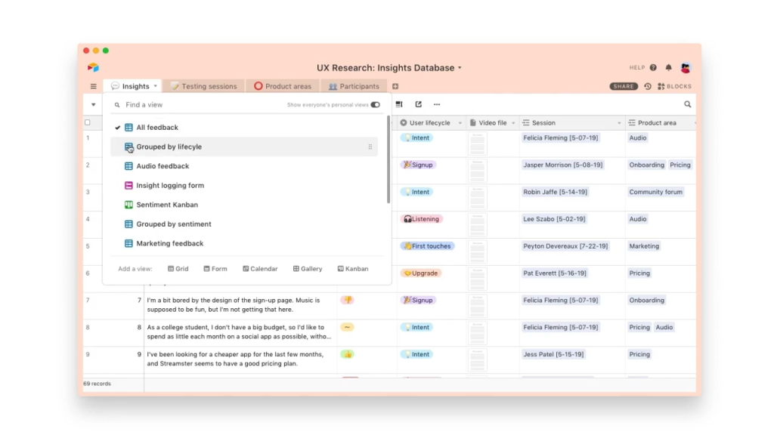Open the revision history clock icon
This screenshot has width=774, height=435.
pyautogui.click(x=648, y=86)
